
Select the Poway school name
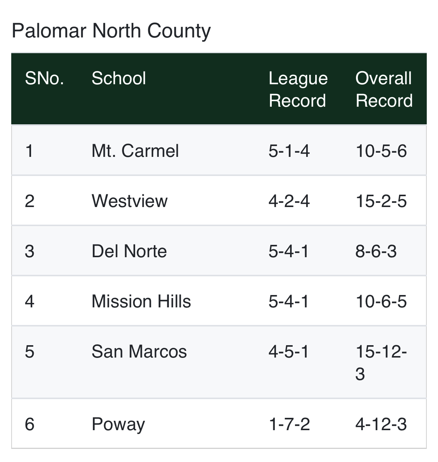coord(118,424)
